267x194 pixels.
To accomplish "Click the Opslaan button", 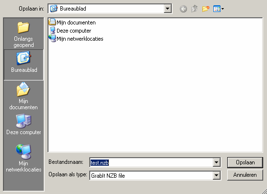I will click(x=245, y=162).
